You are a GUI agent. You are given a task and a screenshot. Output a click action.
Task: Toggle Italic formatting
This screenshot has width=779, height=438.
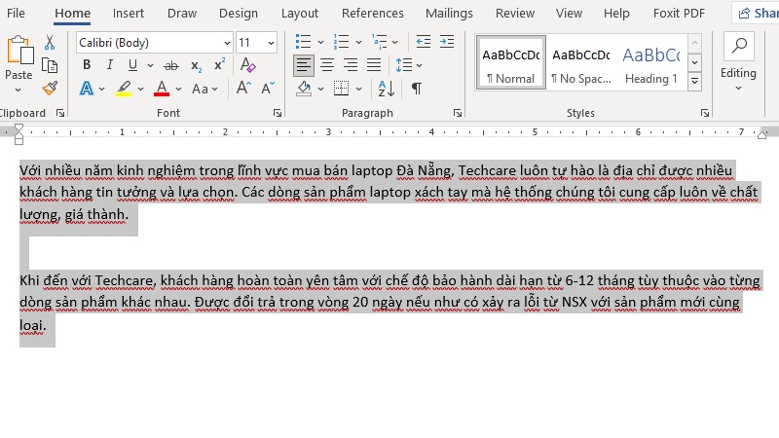(110, 64)
